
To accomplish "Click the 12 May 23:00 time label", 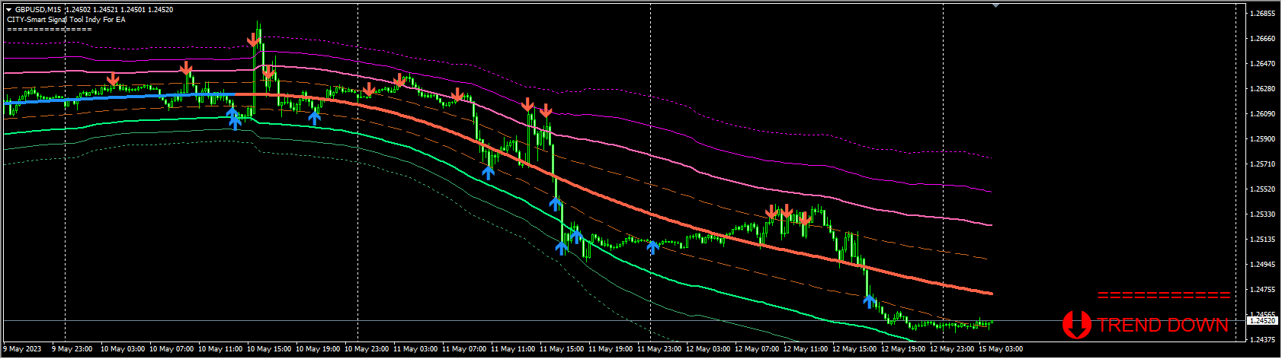I will tap(952, 349).
